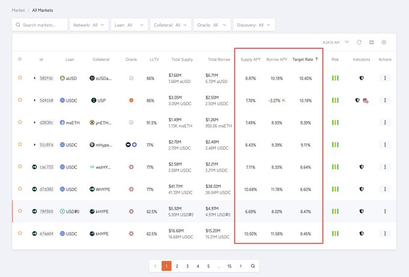Click market id 78f6b5
This screenshot has height=277, width=409.
(x=46, y=211)
